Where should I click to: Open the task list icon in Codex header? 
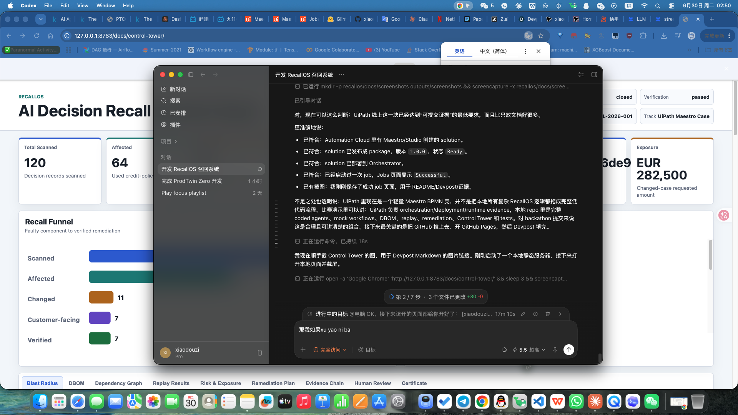(x=581, y=75)
